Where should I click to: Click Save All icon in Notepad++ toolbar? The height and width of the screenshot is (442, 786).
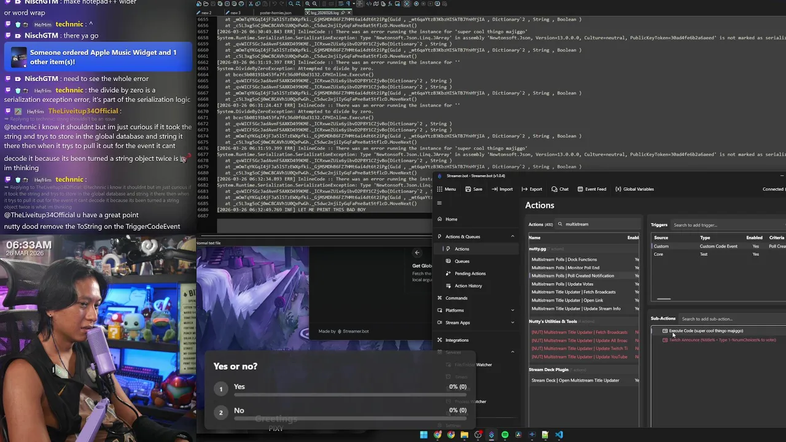point(220,4)
